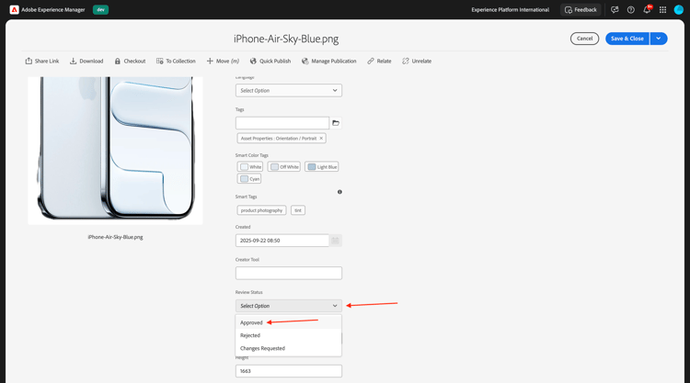Open the chat assistant icon in header
The width and height of the screenshot is (690, 383).
point(615,10)
